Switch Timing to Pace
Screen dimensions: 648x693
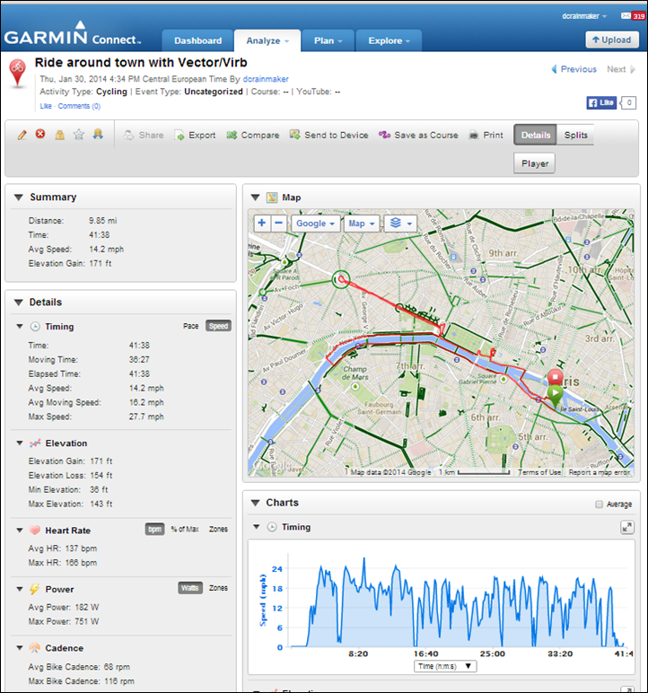click(x=191, y=326)
